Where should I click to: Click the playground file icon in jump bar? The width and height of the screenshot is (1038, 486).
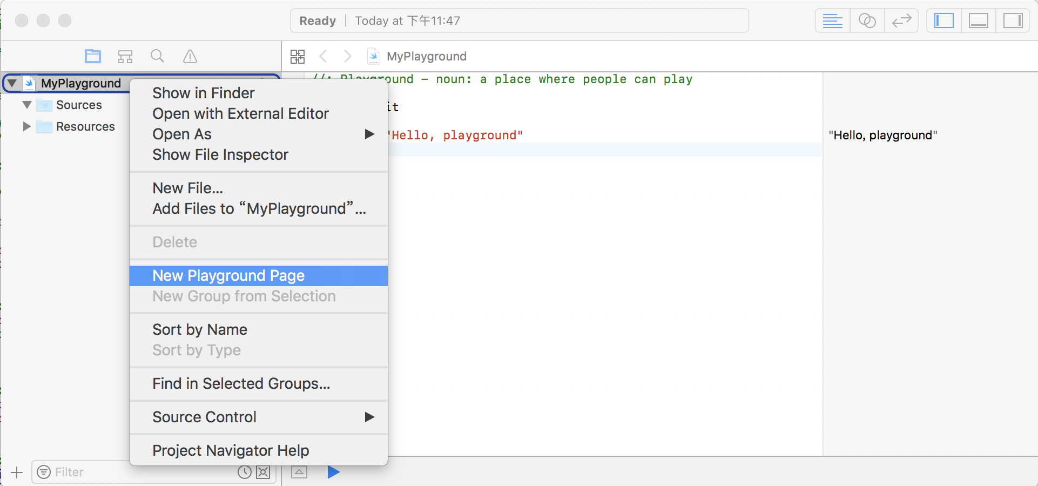(373, 56)
